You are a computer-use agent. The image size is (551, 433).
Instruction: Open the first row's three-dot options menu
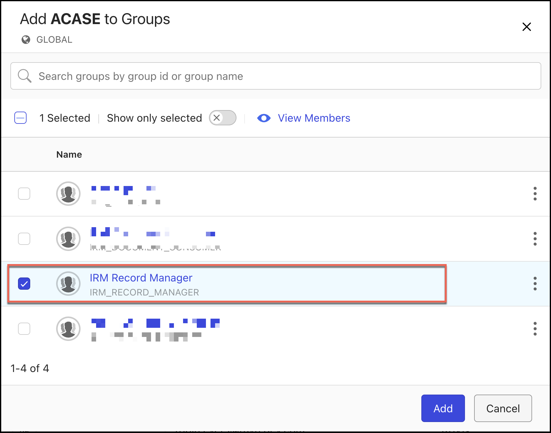coord(535,194)
